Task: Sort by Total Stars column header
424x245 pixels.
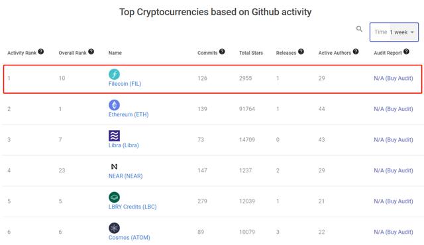Action: click(251, 53)
